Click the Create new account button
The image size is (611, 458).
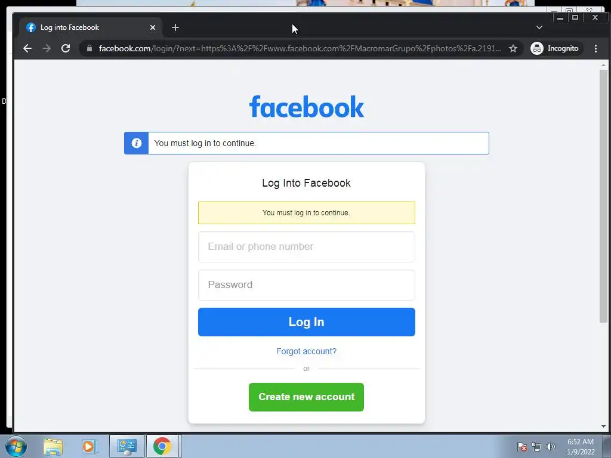coord(306,397)
